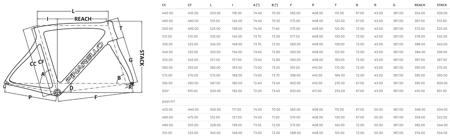
Task: Click the A [°] column header
Action: coord(256,5)
